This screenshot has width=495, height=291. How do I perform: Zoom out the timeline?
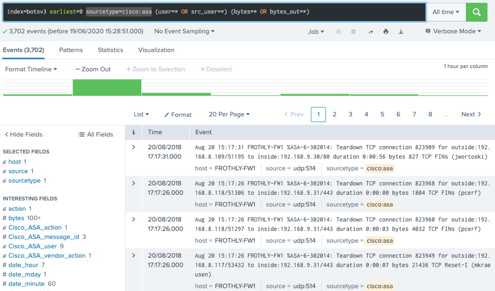pyautogui.click(x=93, y=69)
